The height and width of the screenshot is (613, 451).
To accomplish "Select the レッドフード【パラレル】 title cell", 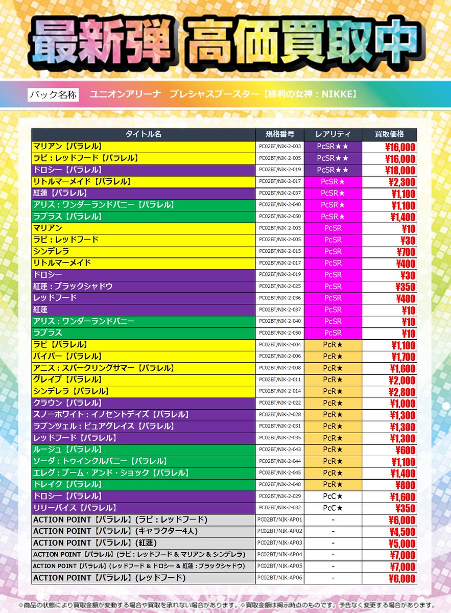I will (x=144, y=439).
